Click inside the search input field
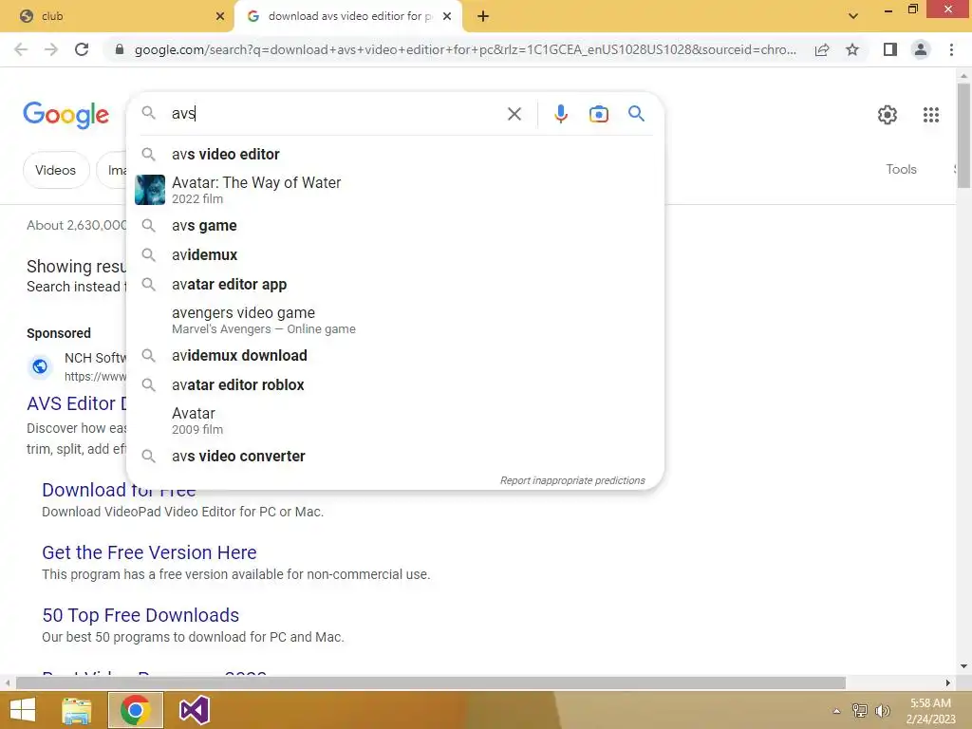 (335, 114)
